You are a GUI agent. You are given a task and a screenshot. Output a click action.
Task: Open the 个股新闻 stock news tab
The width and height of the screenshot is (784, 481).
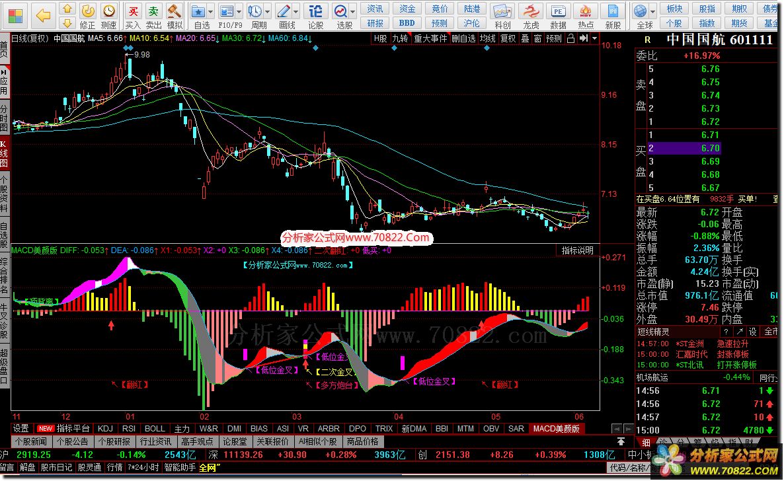[x=30, y=441]
